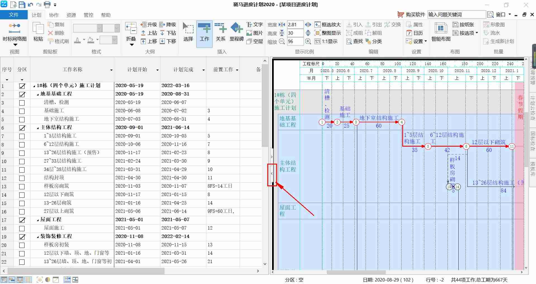Click the 输入问题关键词 search field
Viewport: 536px width, 284px height.
click(457, 15)
